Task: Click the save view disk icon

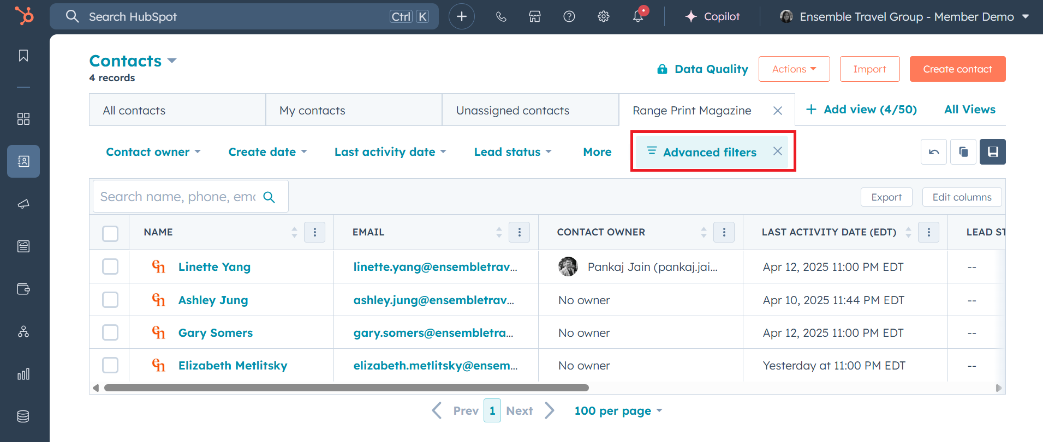Action: click(993, 152)
